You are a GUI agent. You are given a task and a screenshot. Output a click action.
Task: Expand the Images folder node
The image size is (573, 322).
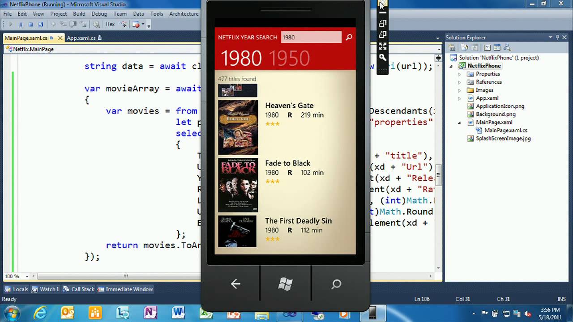[459, 90]
